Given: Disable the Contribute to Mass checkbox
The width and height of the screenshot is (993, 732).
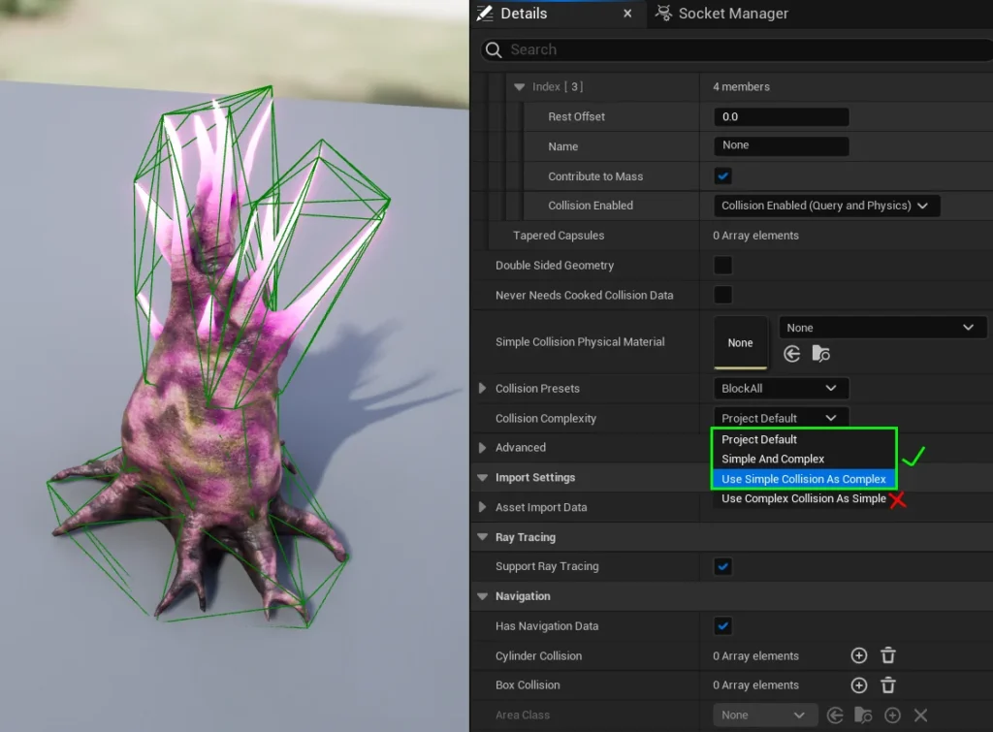Looking at the screenshot, I should coord(723,176).
